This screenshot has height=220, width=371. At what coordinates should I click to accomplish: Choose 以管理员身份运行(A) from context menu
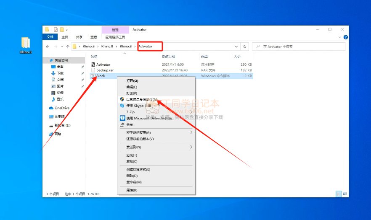141,100
